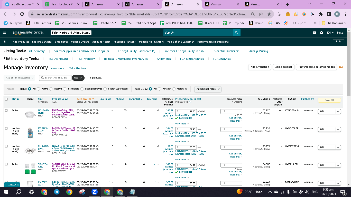351x197 pixels.
Task: Open Seller Central settings gear
Action: coord(321,33)
